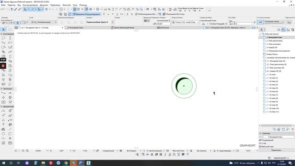
Task: Select the Spline tool in toolbox
Action: point(3,138)
